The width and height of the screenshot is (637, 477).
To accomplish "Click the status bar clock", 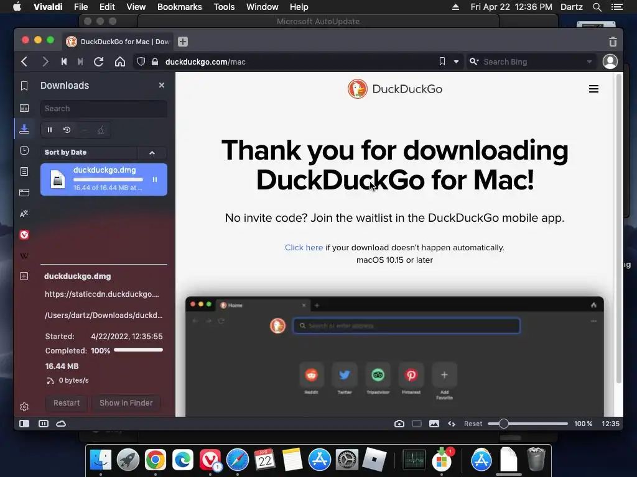I will click(x=610, y=424).
